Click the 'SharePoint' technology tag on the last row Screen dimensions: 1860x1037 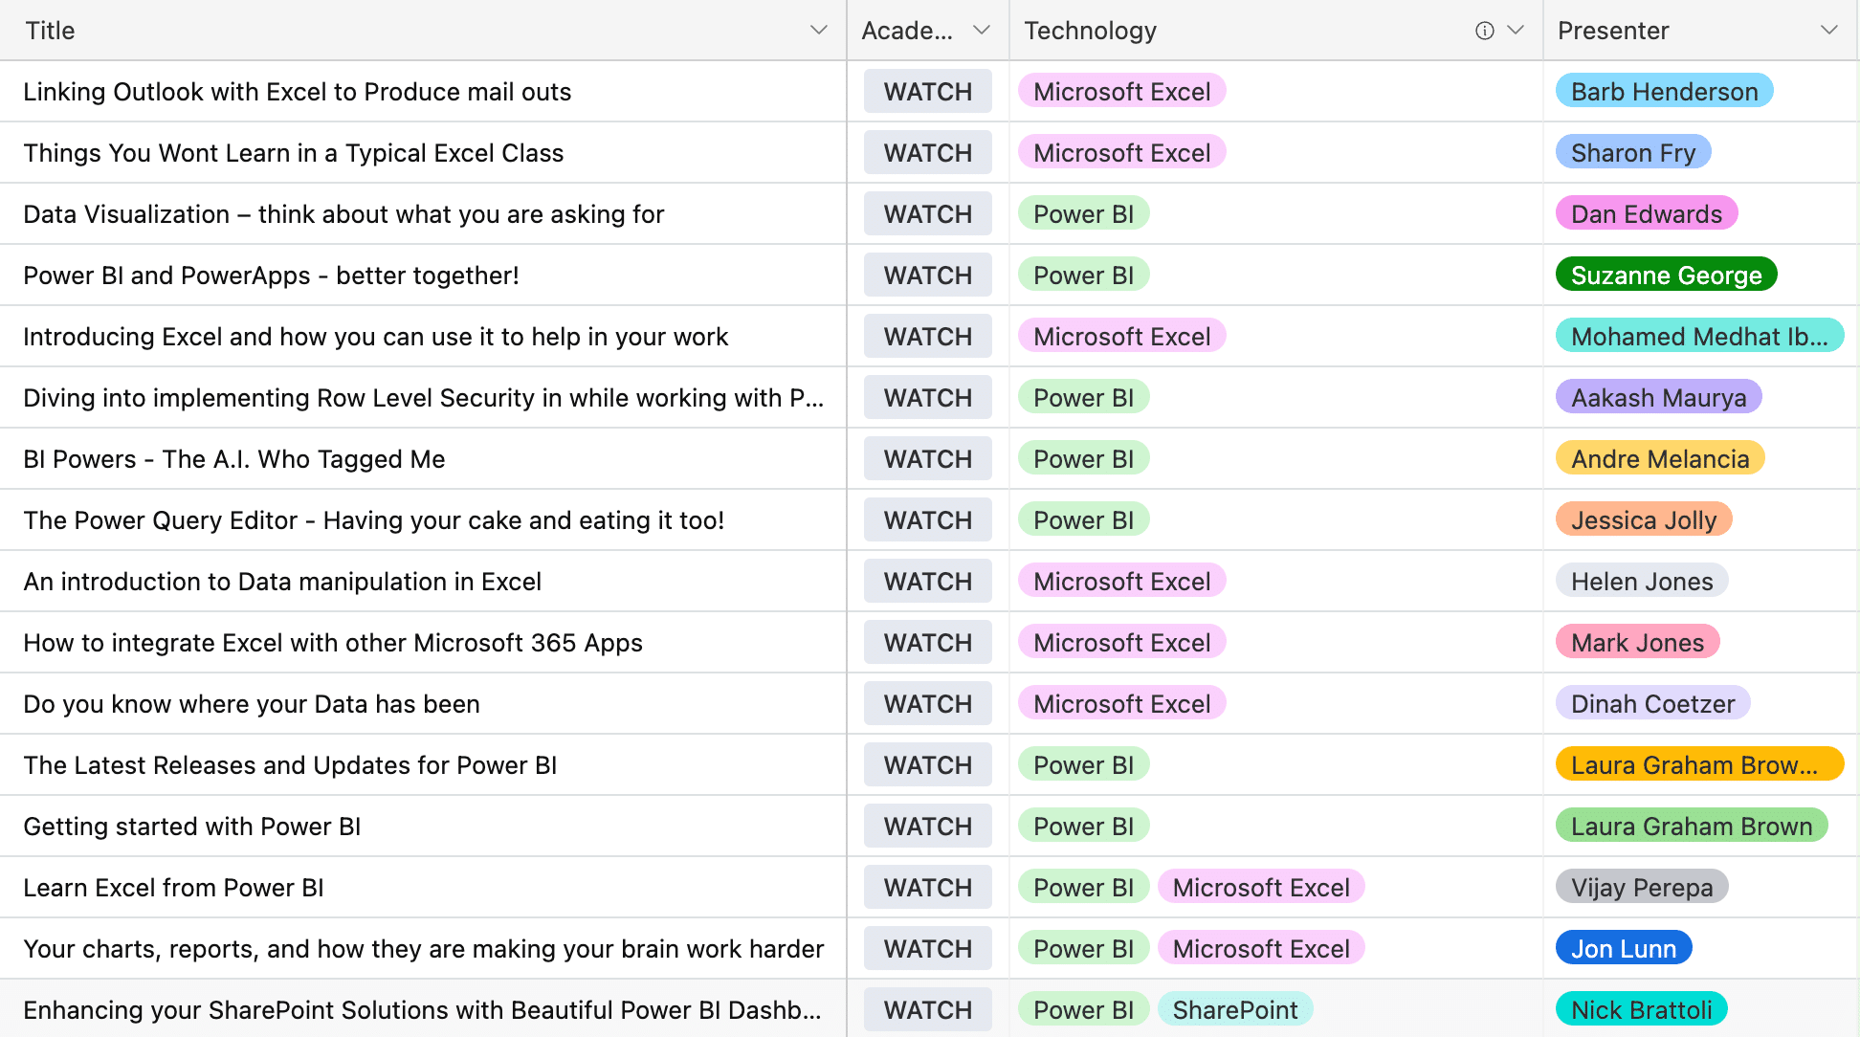pyautogui.click(x=1235, y=1009)
